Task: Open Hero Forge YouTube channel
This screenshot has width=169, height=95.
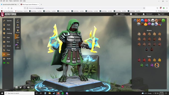Action: tap(28, 87)
